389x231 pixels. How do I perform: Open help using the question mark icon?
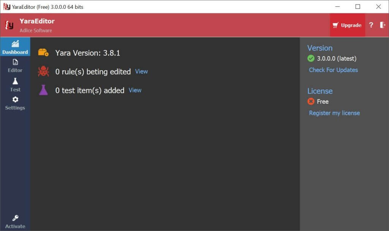[371, 25]
